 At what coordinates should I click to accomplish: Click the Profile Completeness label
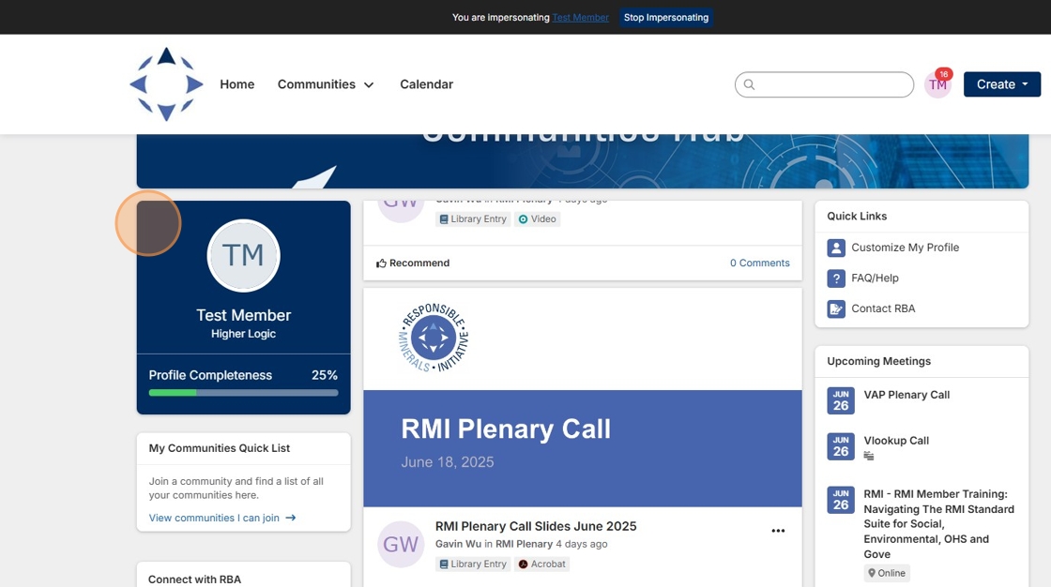210,375
